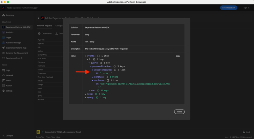Viewport: 254px width, 139px height.
Task: Open the Network tool icon
Action: click(x=3, y=75)
